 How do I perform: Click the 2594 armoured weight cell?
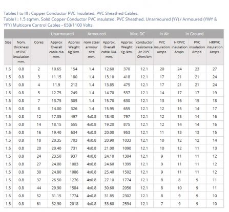tap(127, 204)
